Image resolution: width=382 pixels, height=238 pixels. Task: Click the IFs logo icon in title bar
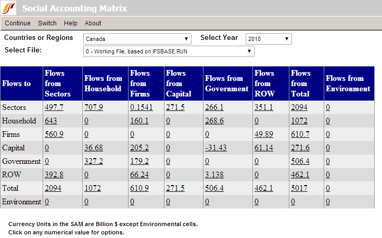(10, 8)
